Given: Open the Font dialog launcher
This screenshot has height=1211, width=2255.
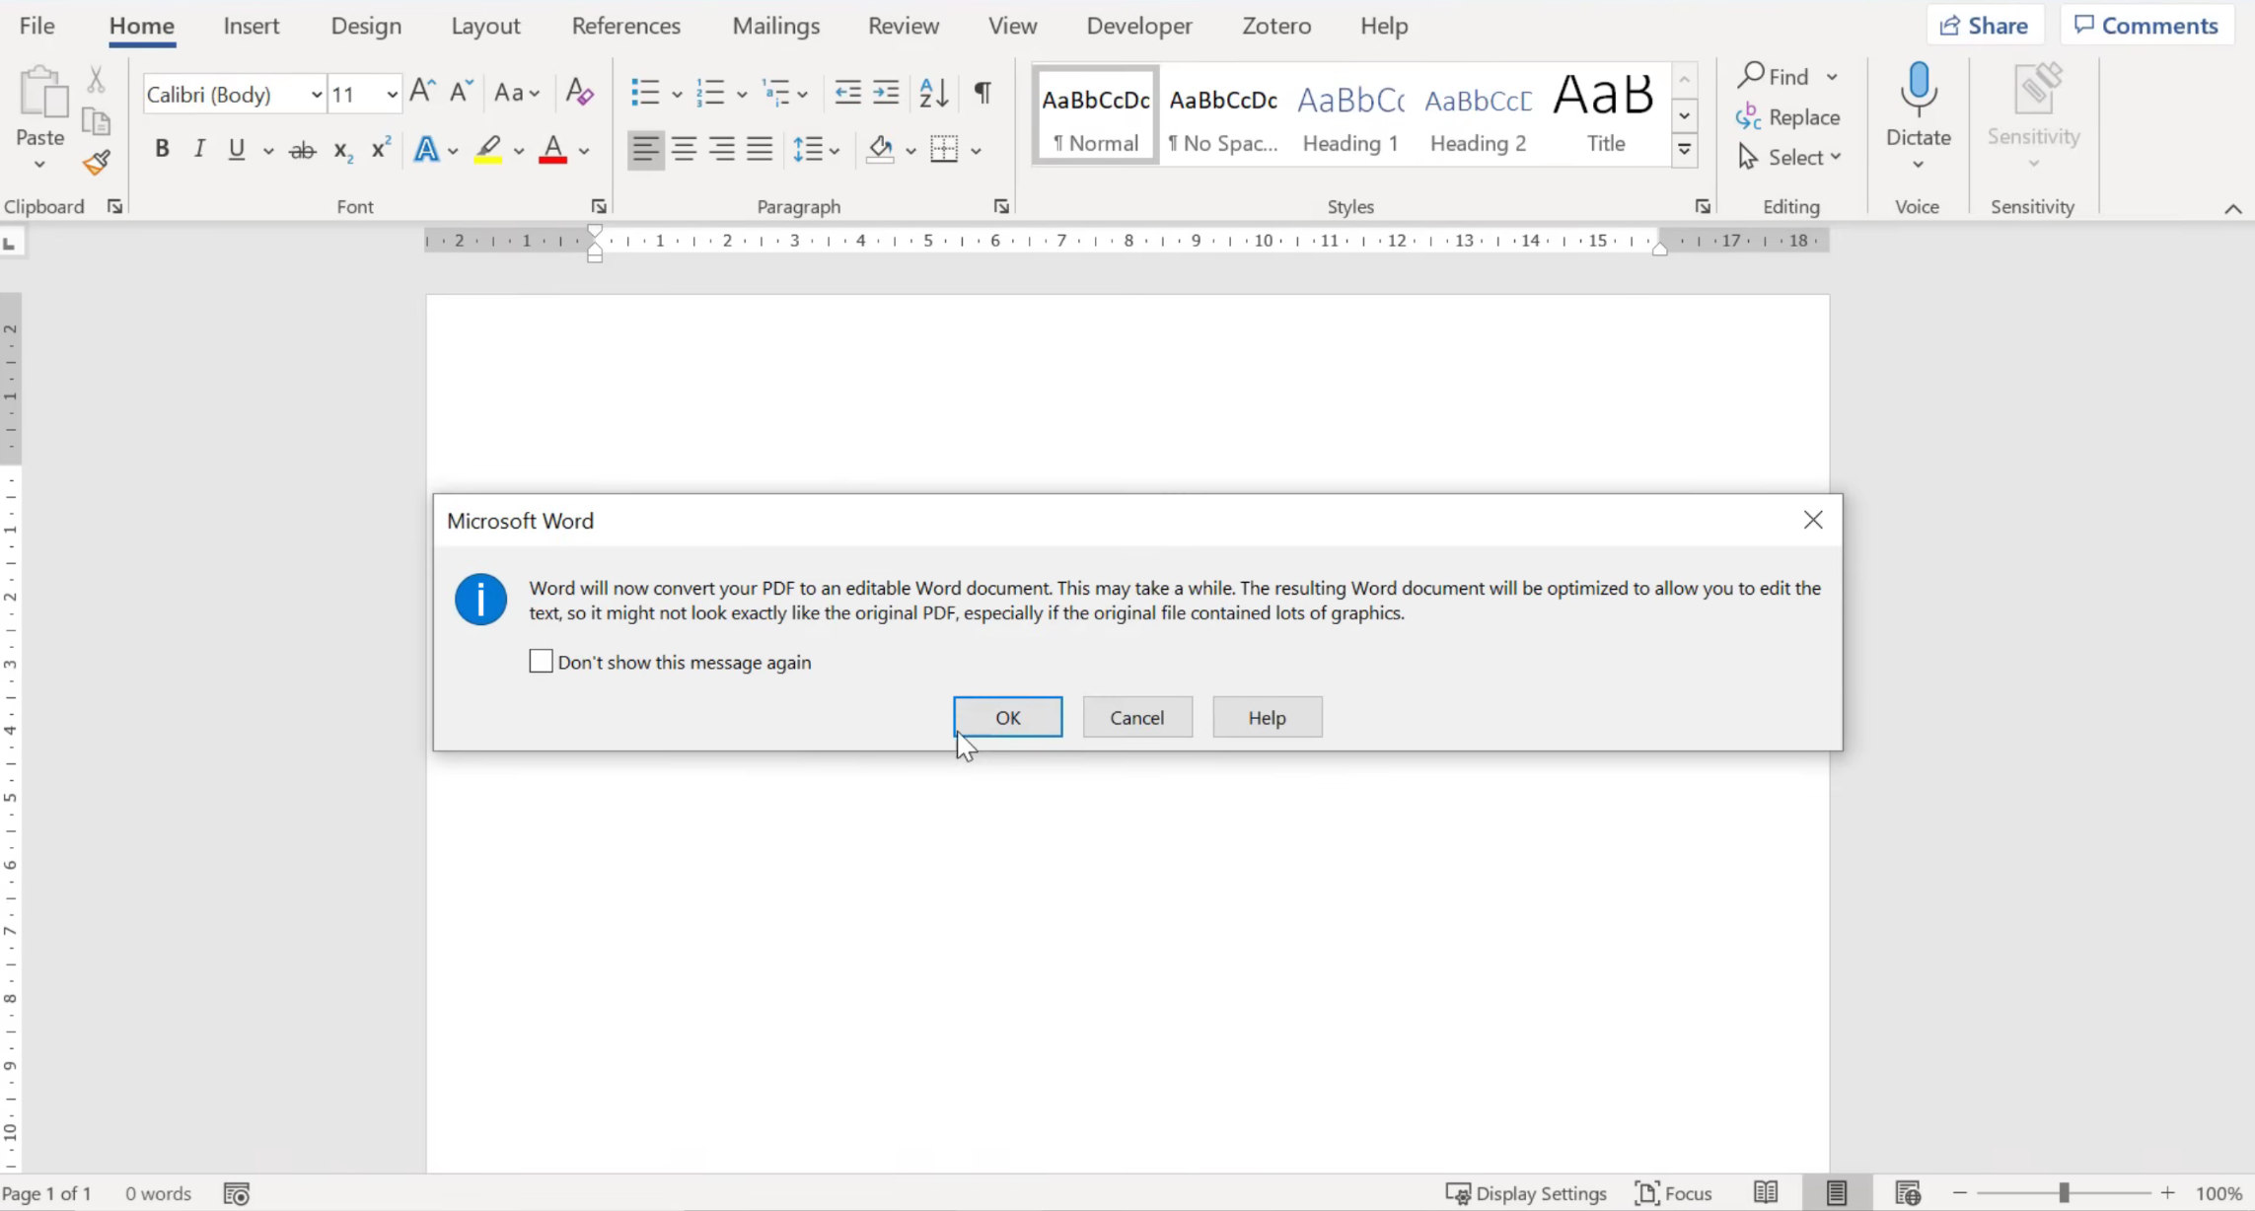Looking at the screenshot, I should tap(599, 206).
